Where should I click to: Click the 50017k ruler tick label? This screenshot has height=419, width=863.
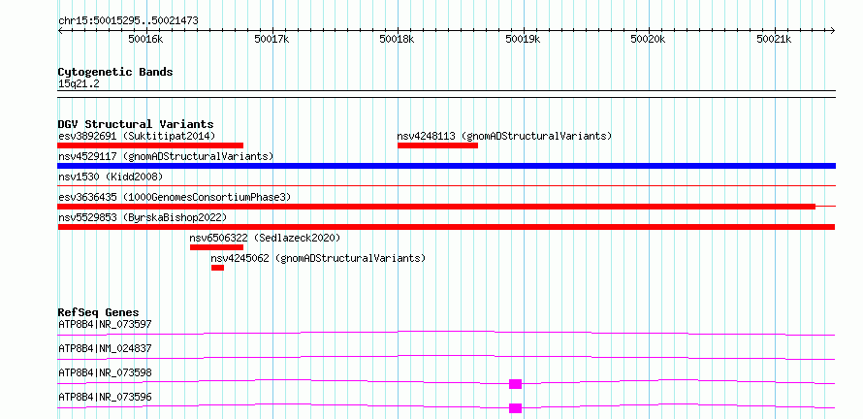pos(272,39)
